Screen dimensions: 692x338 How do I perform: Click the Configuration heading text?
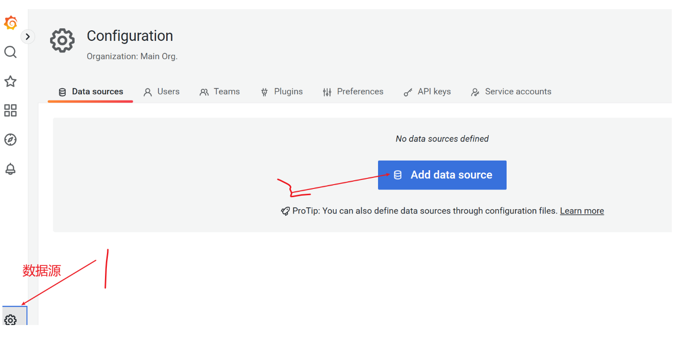click(x=130, y=36)
